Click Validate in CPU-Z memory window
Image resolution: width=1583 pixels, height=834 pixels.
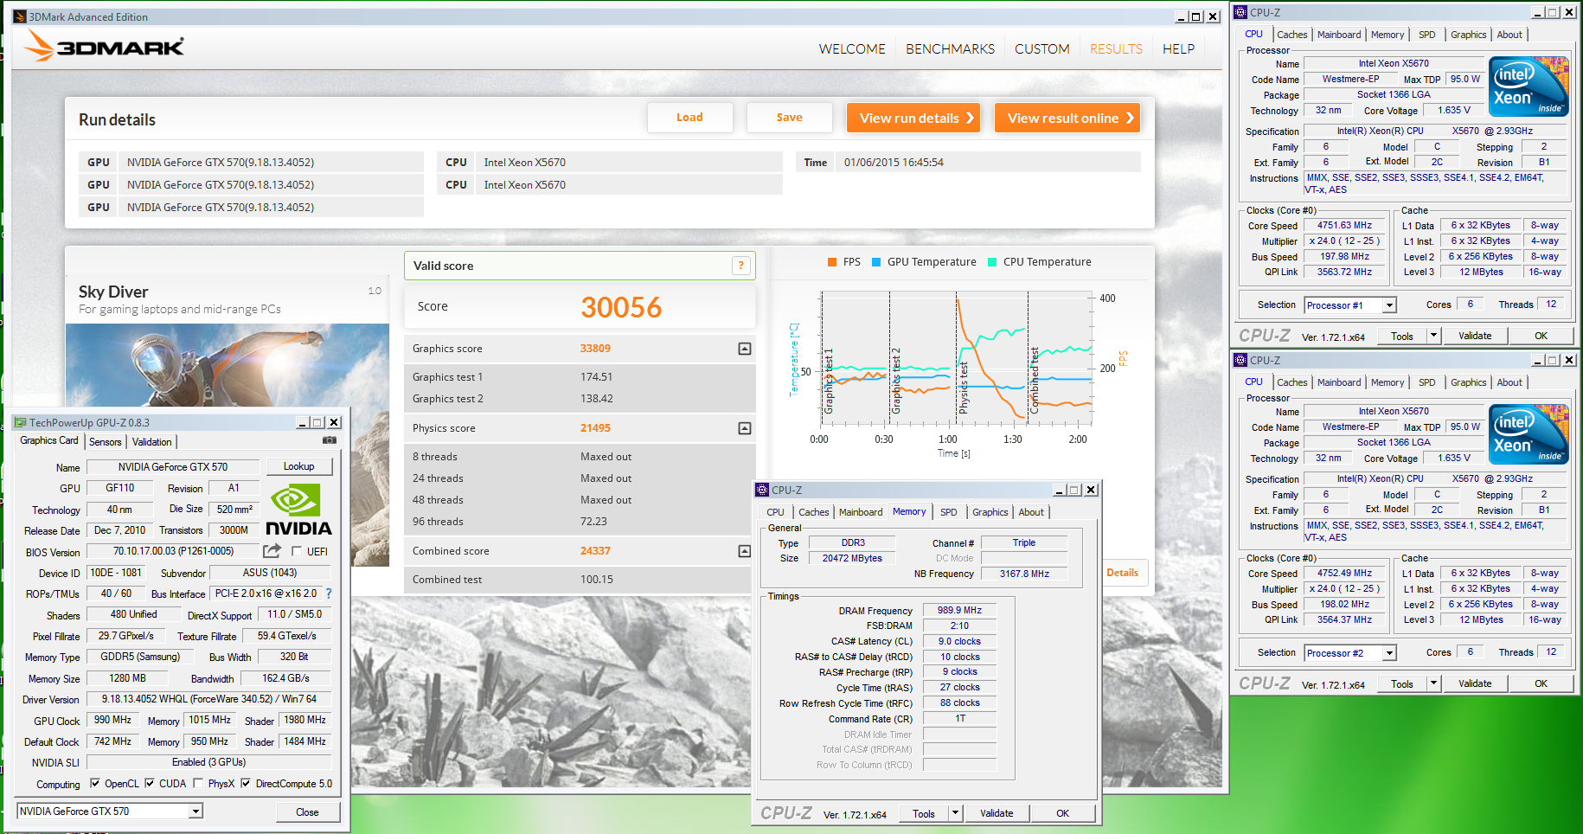coord(997,813)
